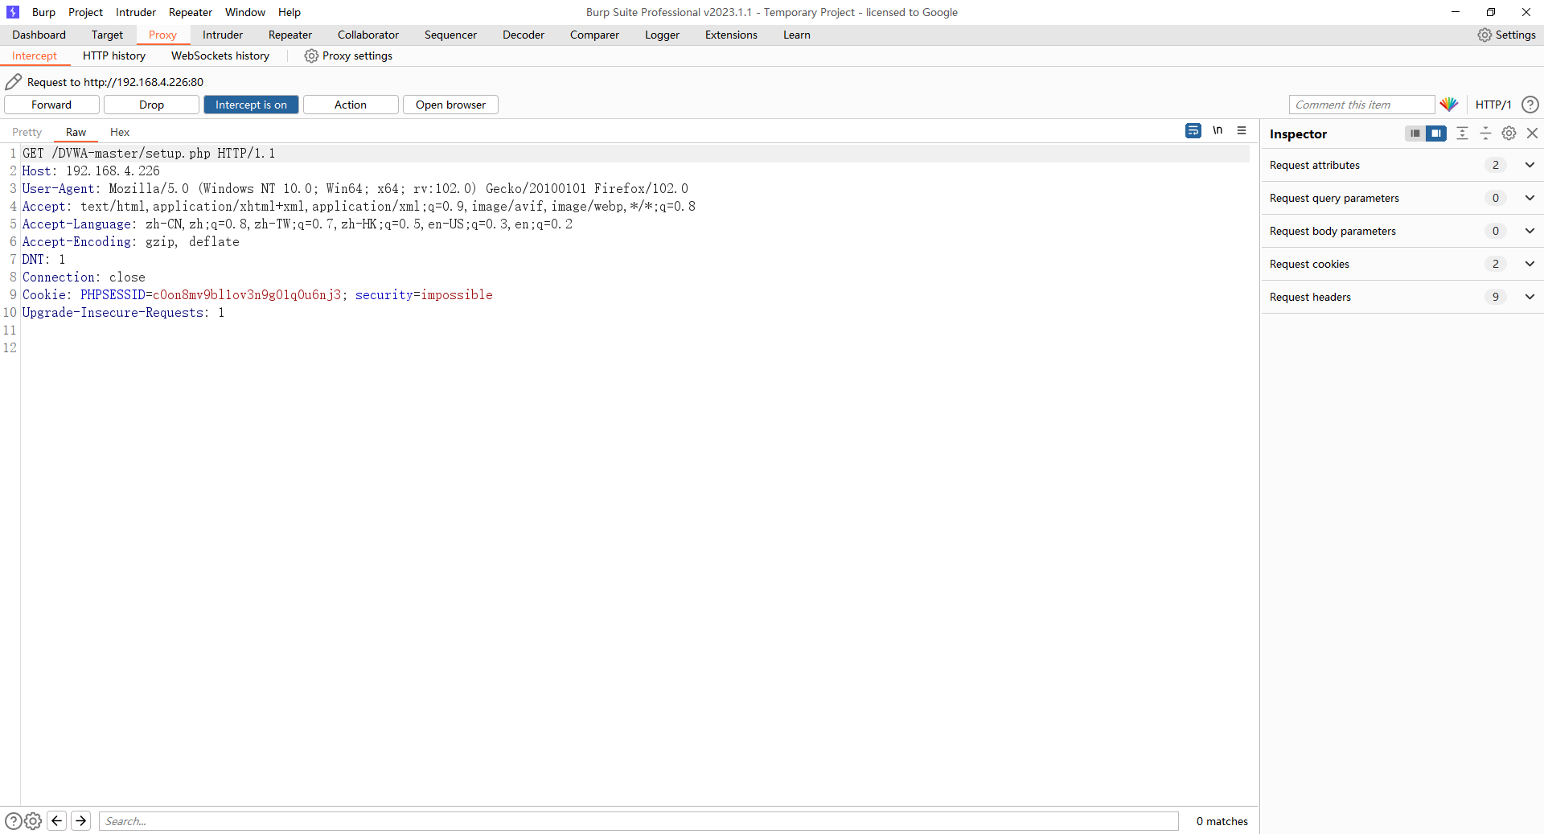Viewport: 1544px width, 834px height.
Task: Open the Intruder menu in menu bar
Action: (x=136, y=12)
